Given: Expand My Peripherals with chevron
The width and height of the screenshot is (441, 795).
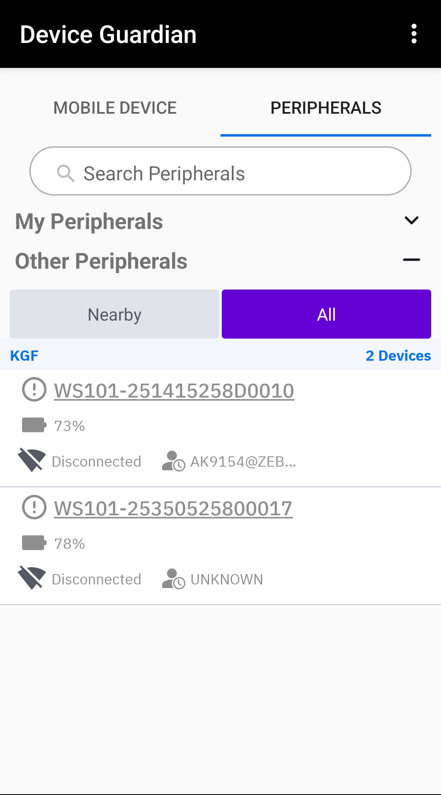Looking at the screenshot, I should pyautogui.click(x=412, y=220).
